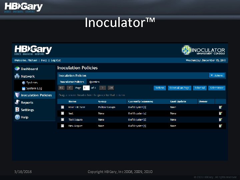Click the System Log icon

coord(24,88)
